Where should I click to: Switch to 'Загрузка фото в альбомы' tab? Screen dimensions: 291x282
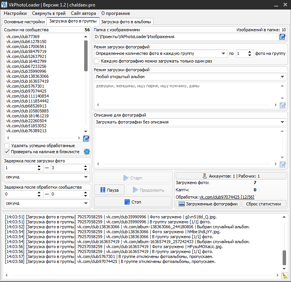pyautogui.click(x=126, y=22)
